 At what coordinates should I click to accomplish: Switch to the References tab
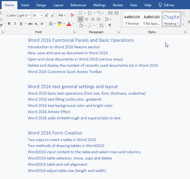(x=78, y=5)
